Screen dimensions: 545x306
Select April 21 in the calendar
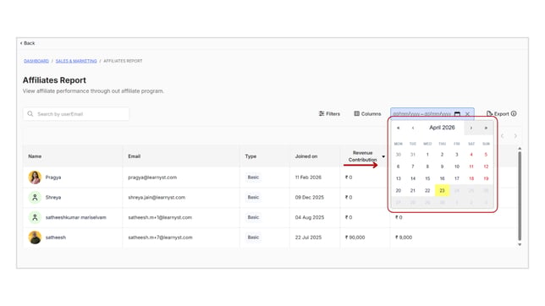point(413,190)
